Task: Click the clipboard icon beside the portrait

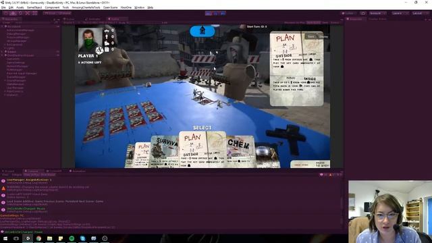Action: coord(107,49)
